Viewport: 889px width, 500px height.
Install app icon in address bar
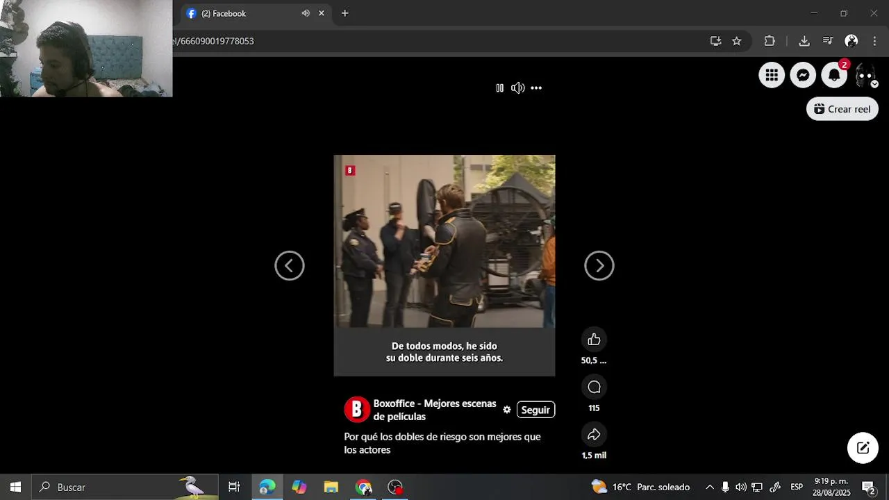tap(715, 41)
